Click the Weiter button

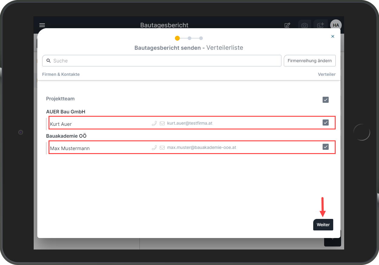(323, 225)
